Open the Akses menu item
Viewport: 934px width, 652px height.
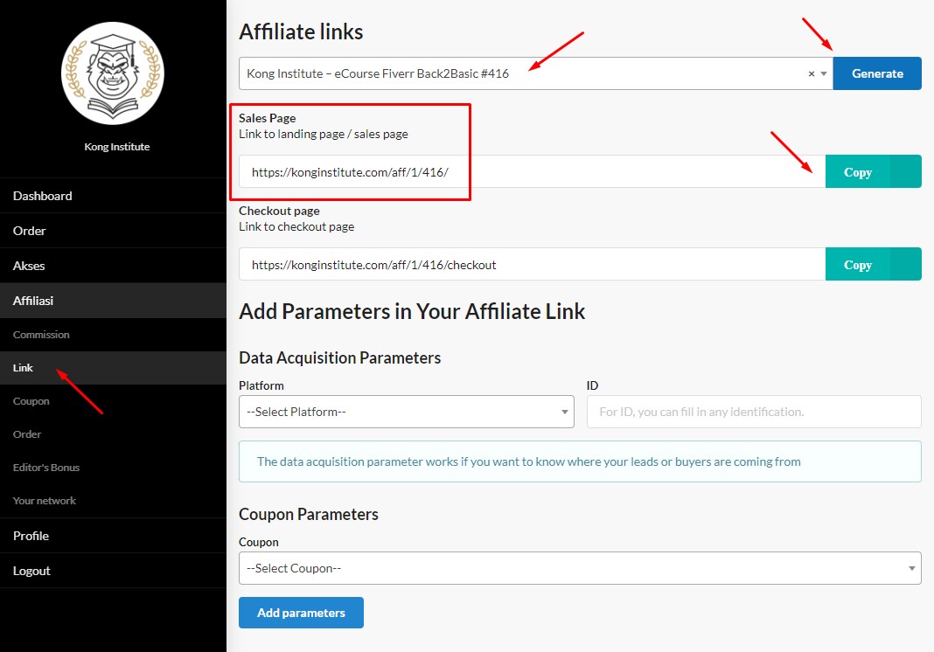tap(29, 266)
